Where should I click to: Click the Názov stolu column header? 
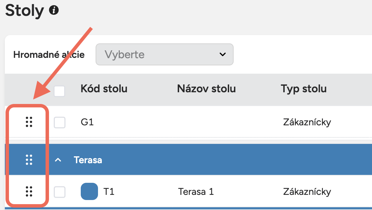[206, 89]
